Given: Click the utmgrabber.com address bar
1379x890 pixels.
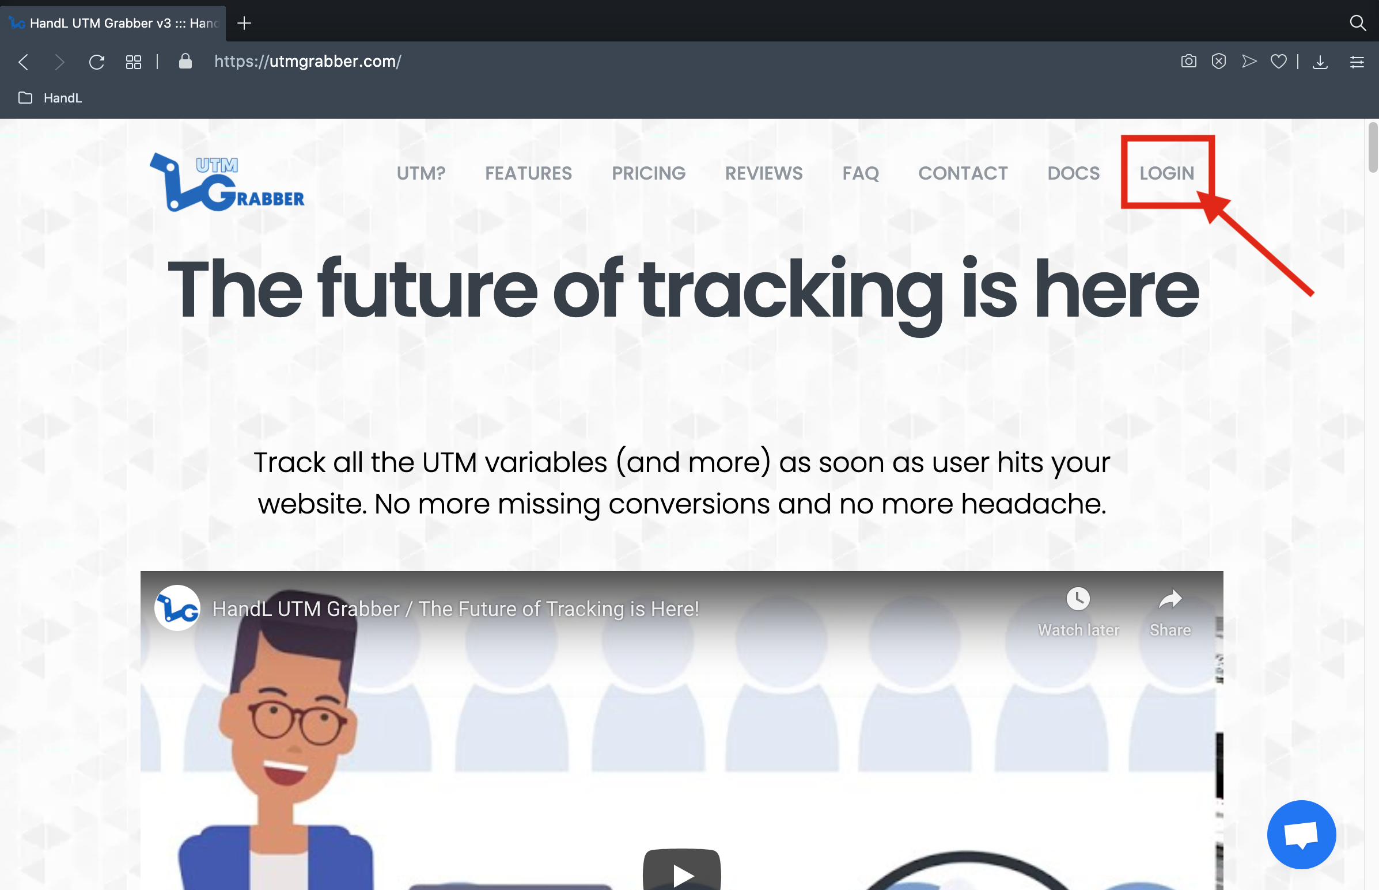Looking at the screenshot, I should pyautogui.click(x=307, y=61).
